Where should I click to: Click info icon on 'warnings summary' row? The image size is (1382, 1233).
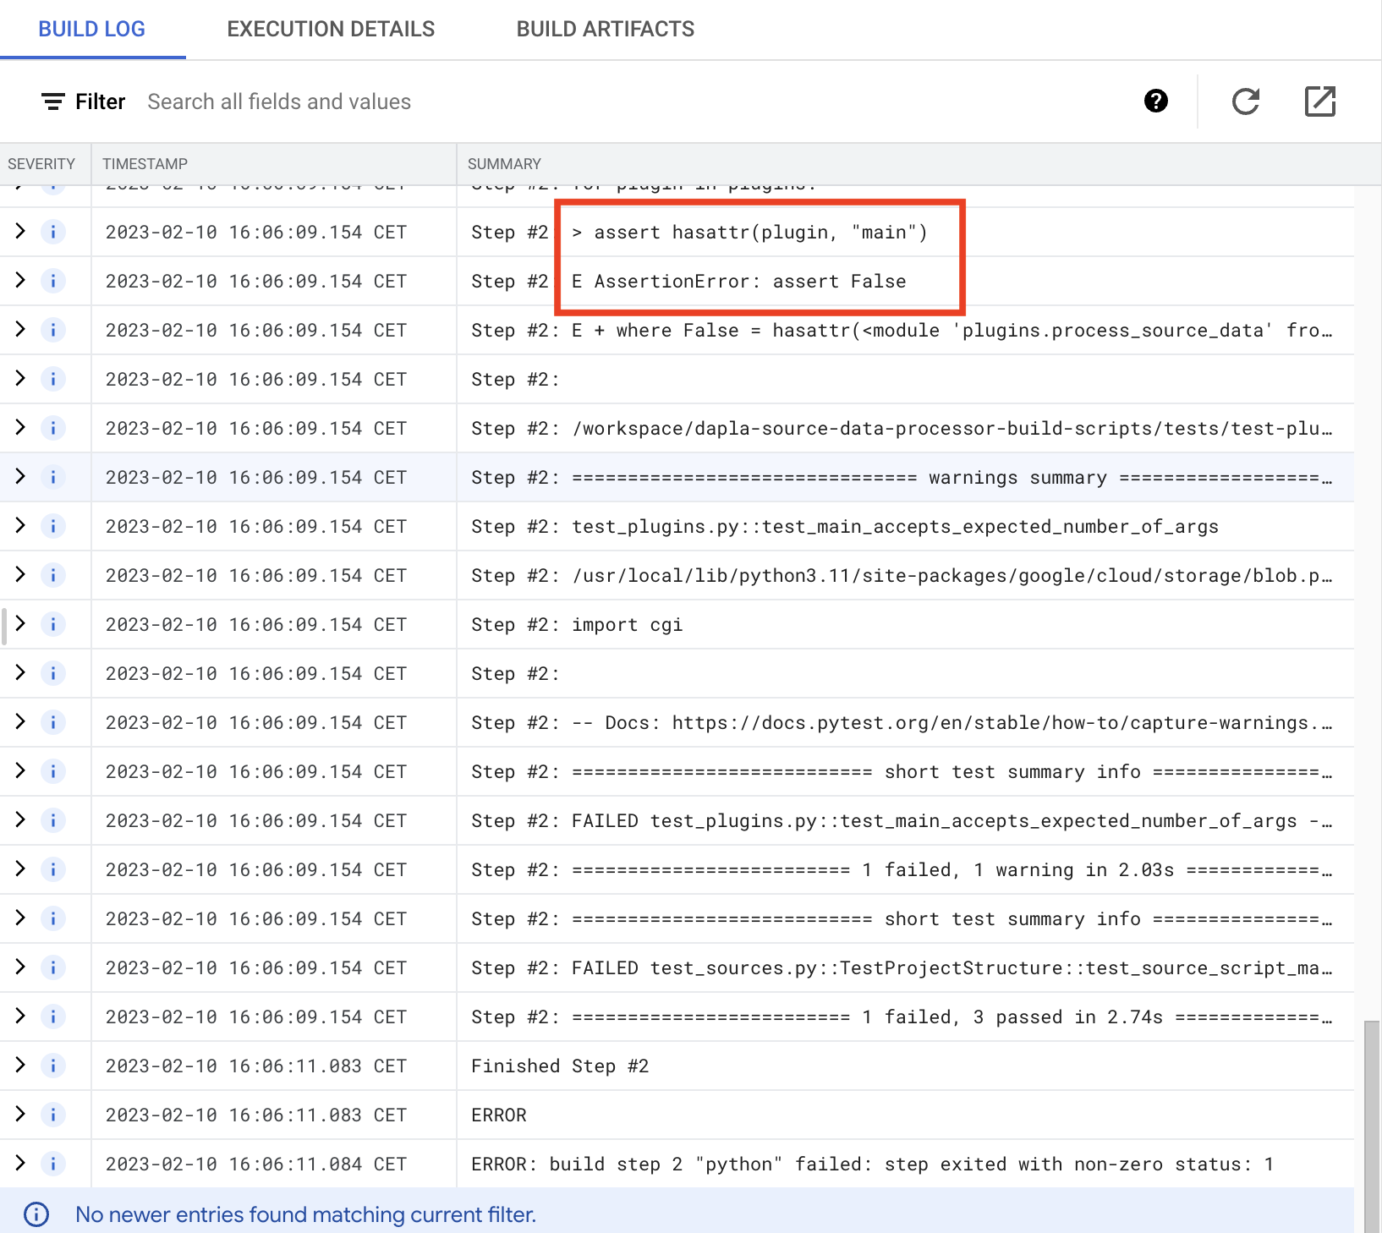pos(53,477)
